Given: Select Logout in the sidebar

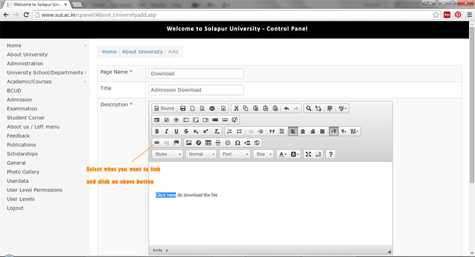Looking at the screenshot, I should 15,208.
